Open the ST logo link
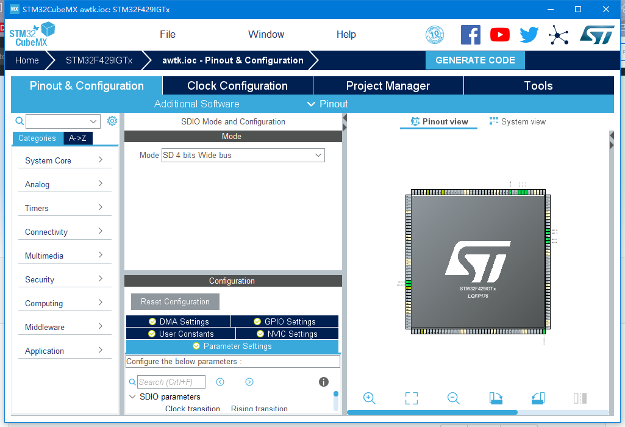Image resolution: width=625 pixels, height=427 pixels. [x=597, y=35]
